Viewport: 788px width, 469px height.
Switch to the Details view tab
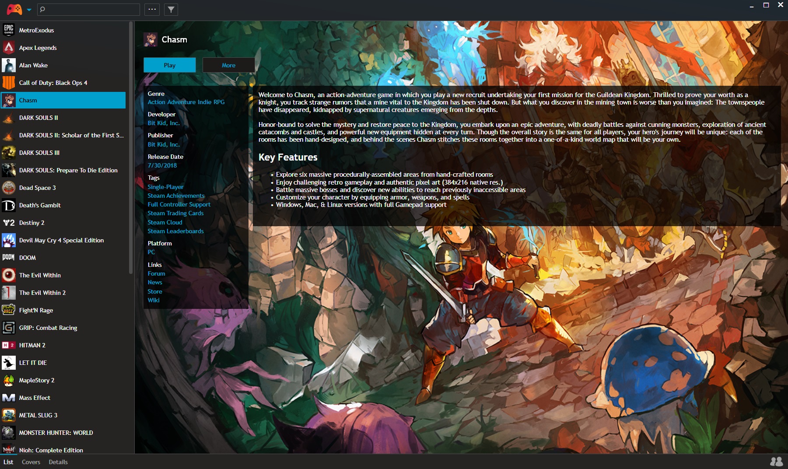point(58,462)
